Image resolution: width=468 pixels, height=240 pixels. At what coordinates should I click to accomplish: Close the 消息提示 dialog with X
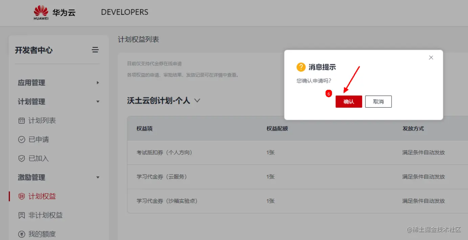tap(431, 58)
